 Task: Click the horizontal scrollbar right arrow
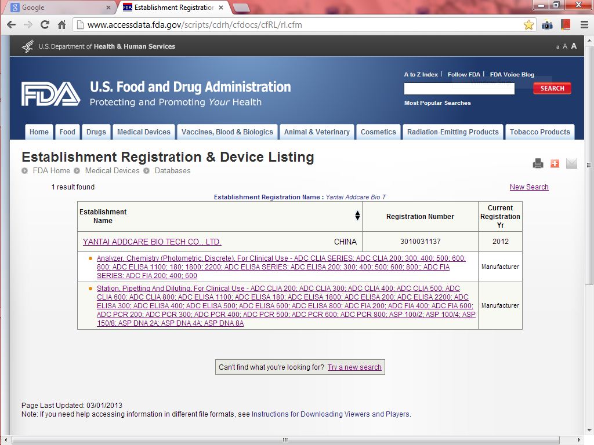point(579,440)
